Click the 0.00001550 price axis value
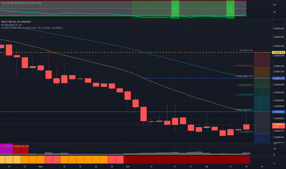This screenshot has height=169, width=286. tap(279, 37)
